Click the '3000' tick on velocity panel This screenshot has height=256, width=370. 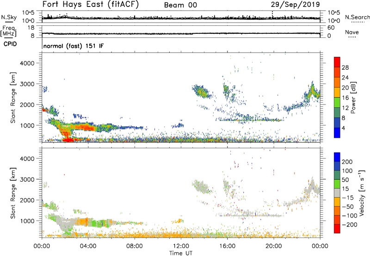[x=27, y=179]
